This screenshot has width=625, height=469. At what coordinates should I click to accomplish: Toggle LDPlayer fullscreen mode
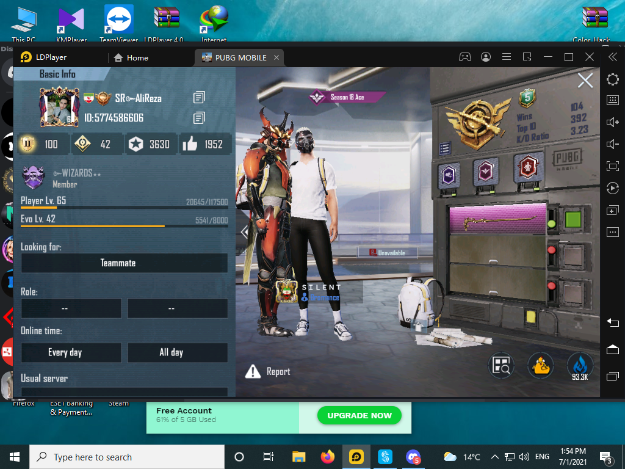(613, 166)
